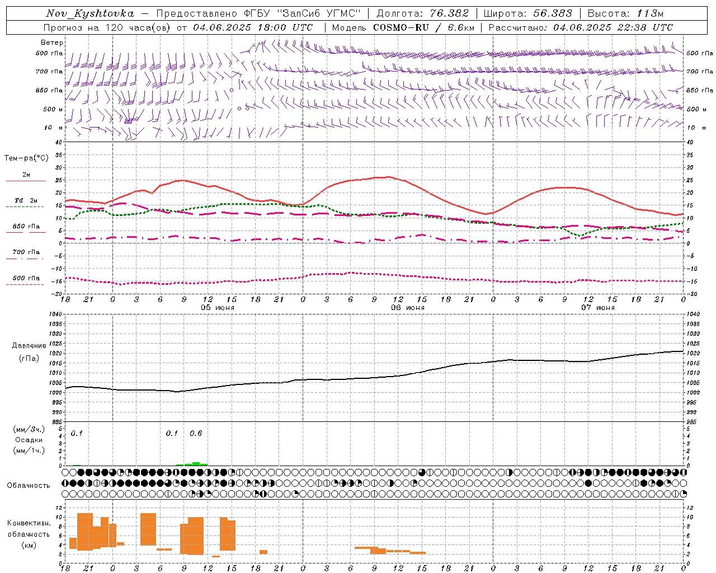Select the '2м' temperature legend entry
This screenshot has height=573, width=716.
pos(26,175)
